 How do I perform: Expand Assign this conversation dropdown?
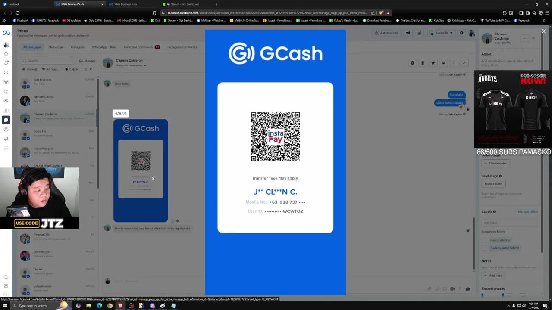[x=132, y=65]
